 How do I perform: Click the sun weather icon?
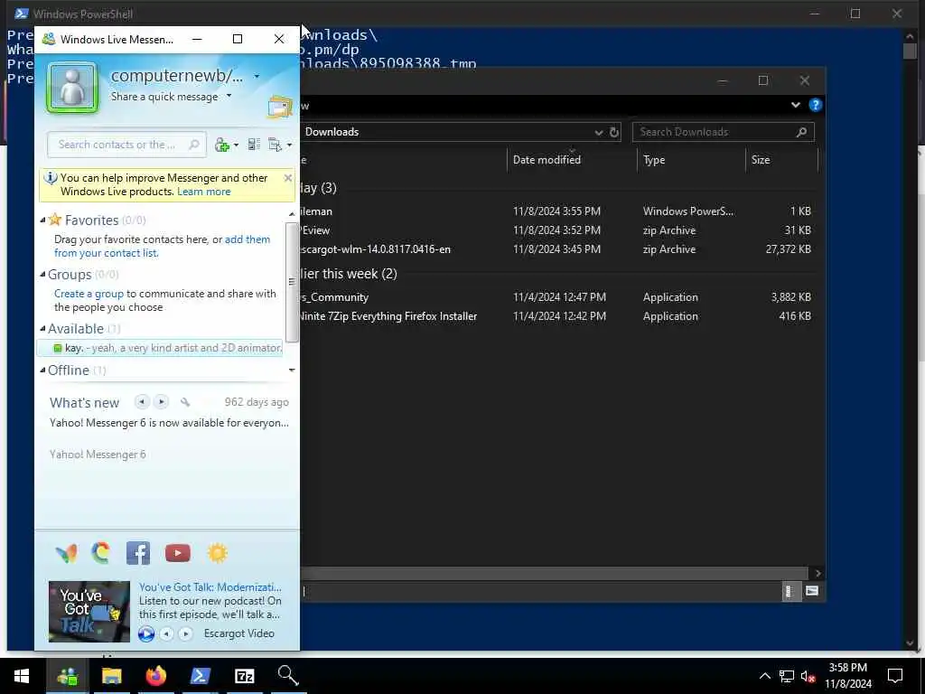217,553
